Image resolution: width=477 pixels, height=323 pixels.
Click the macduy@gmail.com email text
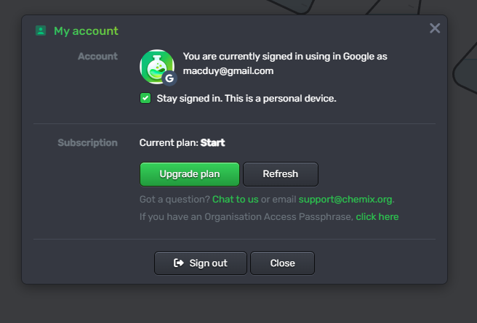coord(228,71)
